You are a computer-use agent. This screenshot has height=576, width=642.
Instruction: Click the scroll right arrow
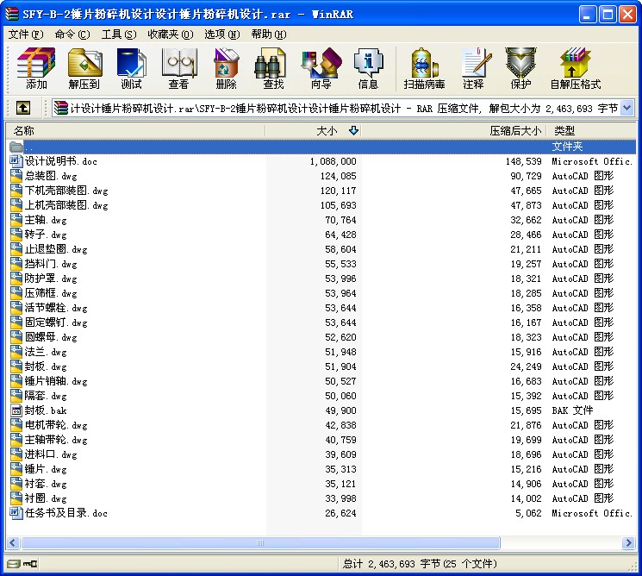point(628,543)
